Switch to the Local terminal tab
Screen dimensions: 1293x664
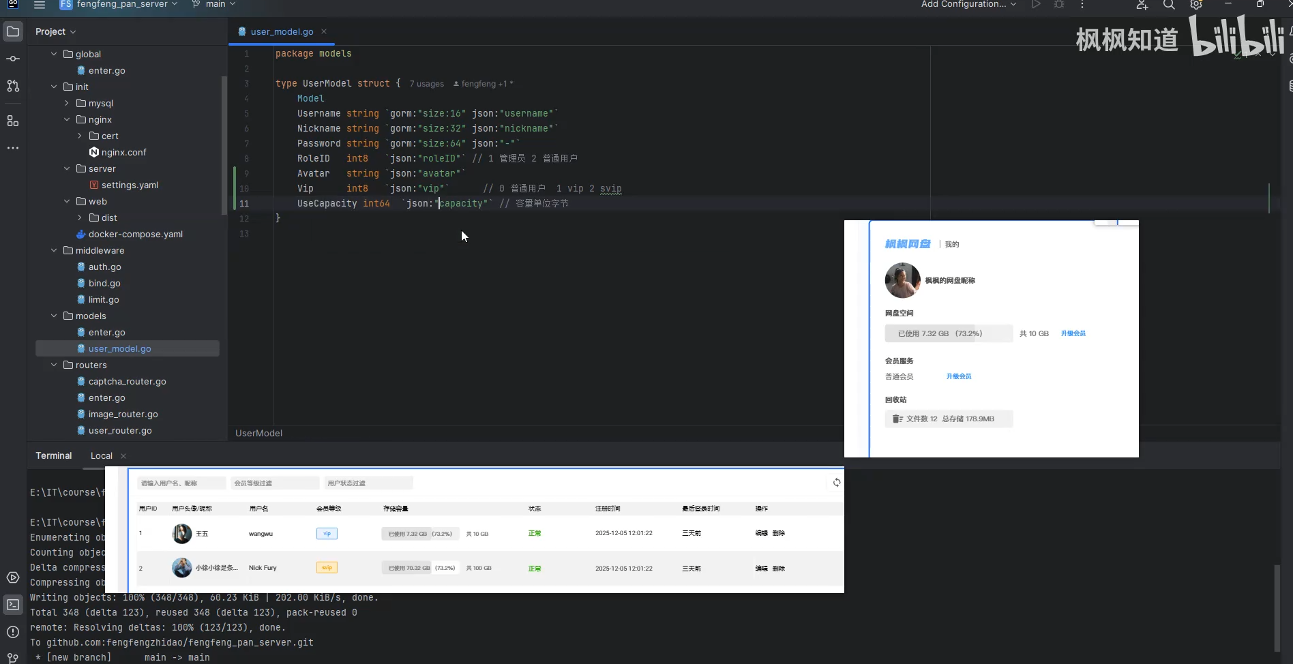[102, 455]
